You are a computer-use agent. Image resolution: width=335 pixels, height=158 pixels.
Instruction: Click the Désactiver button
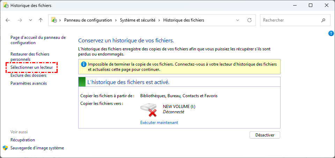[265, 135]
